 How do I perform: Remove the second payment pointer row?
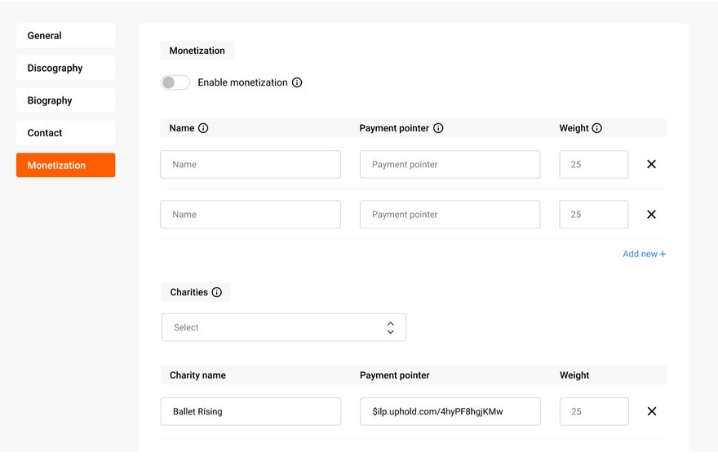651,215
